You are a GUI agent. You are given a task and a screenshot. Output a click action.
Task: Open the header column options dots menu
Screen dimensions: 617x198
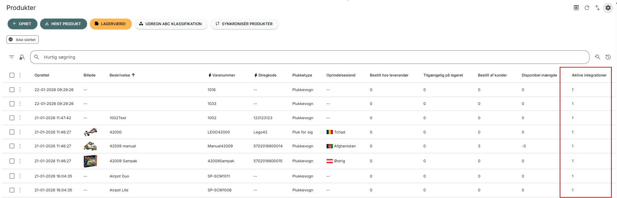click(x=20, y=75)
